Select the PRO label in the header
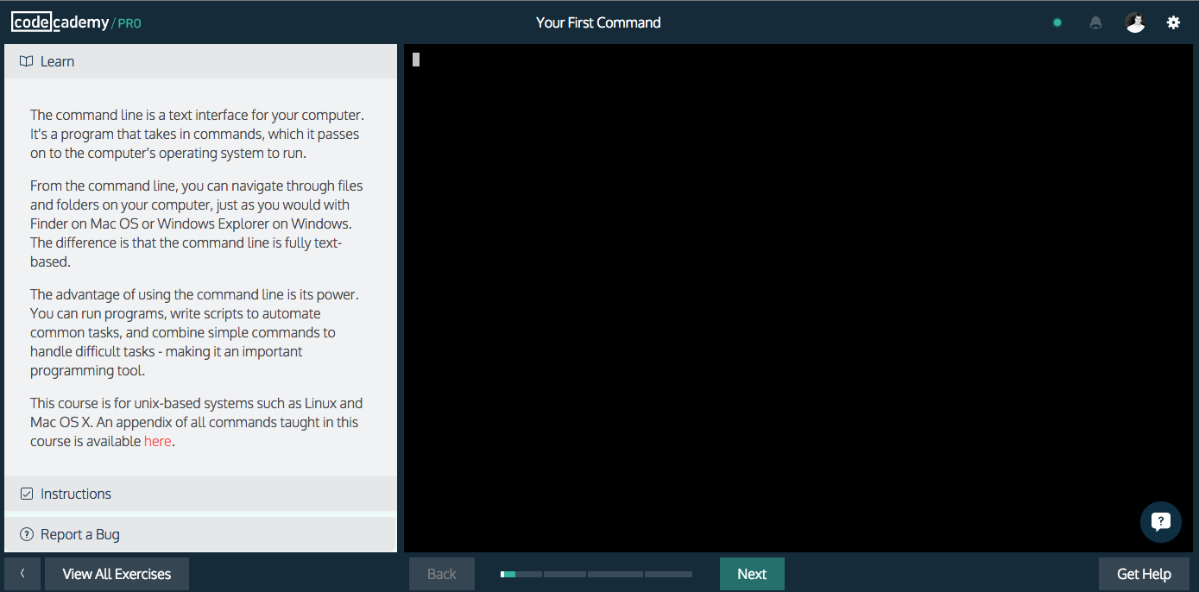1199x592 pixels. pyautogui.click(x=129, y=23)
